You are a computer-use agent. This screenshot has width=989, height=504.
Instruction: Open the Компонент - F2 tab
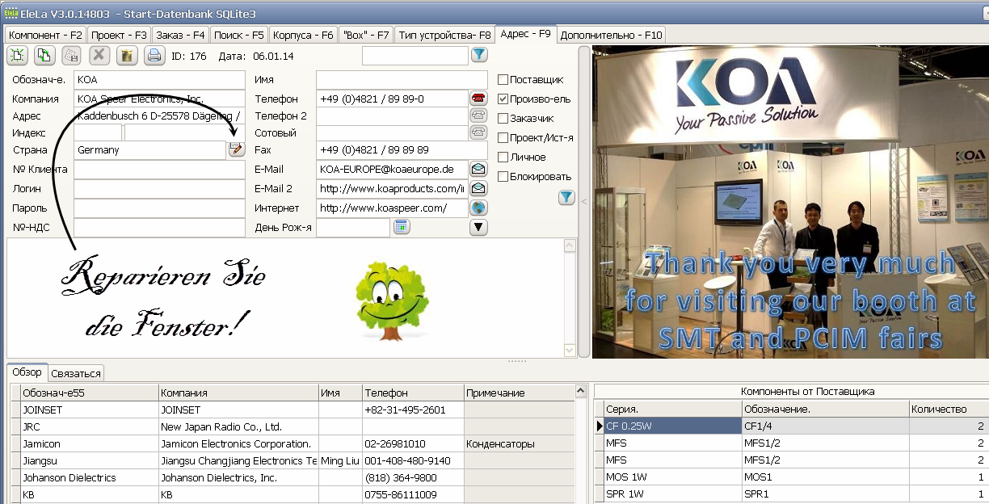[x=45, y=35]
